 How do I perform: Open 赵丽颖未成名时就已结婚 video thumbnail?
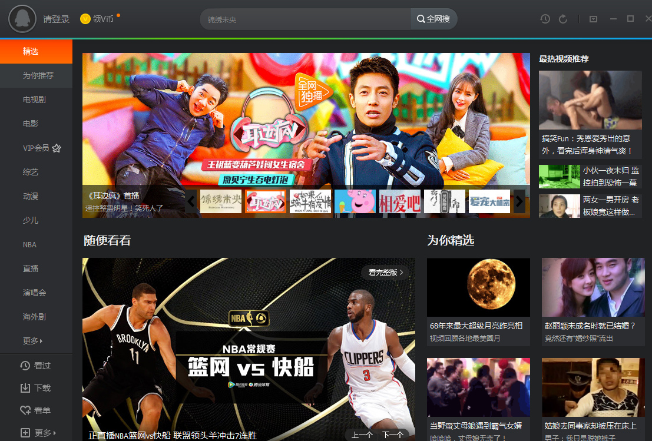pos(593,287)
